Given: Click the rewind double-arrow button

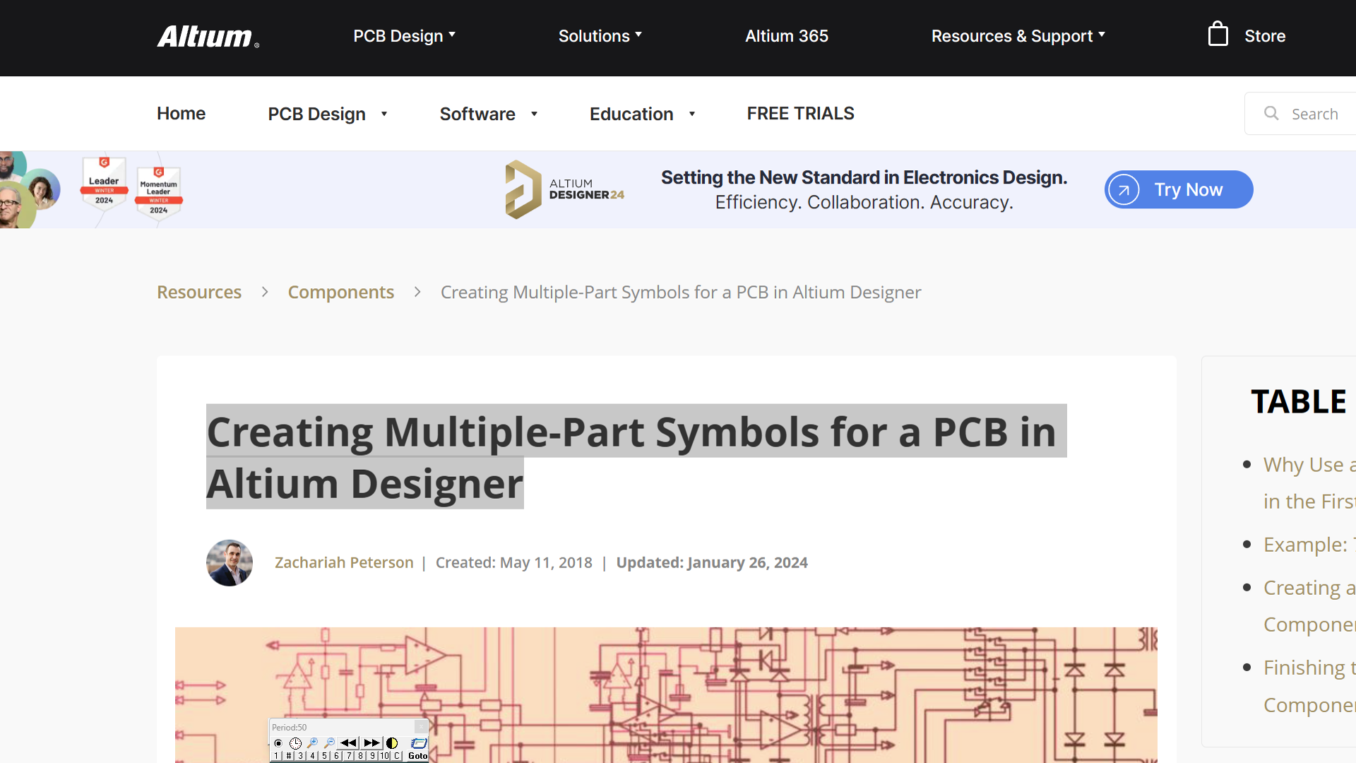Looking at the screenshot, I should pyautogui.click(x=348, y=743).
